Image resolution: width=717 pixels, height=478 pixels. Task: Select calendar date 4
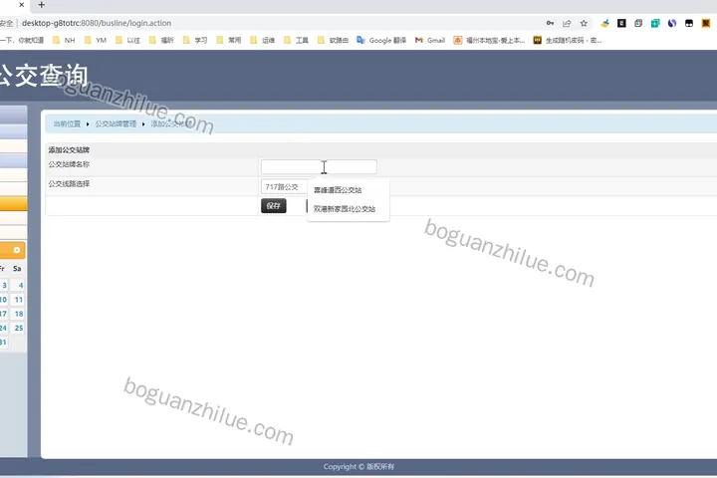[18, 285]
